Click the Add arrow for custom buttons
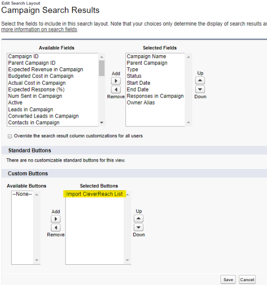This screenshot has width=267, height=285. [x=56, y=219]
